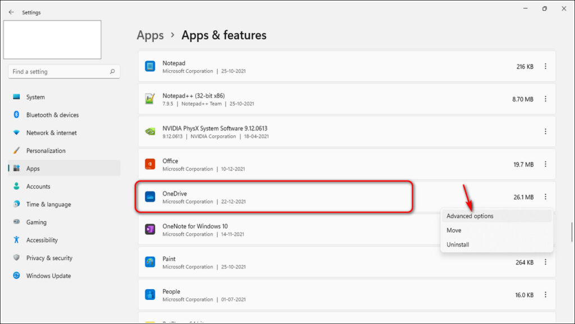Open the Accounts settings page

click(x=64, y=186)
